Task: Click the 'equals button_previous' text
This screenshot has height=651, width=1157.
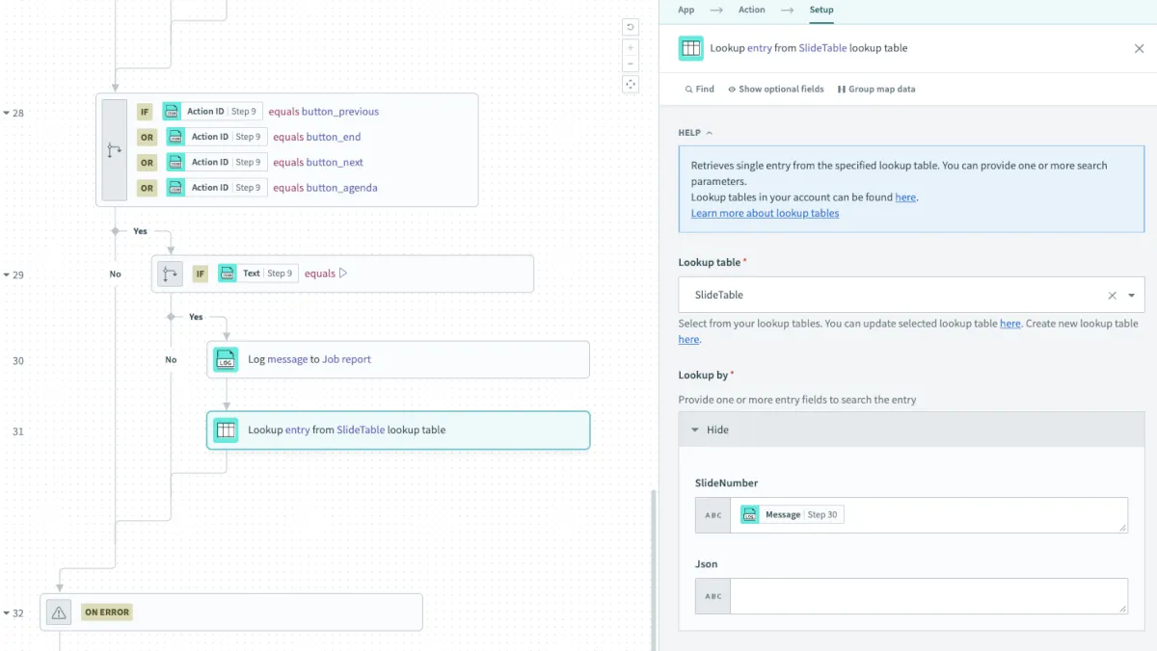Action: point(324,112)
